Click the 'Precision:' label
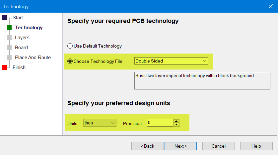 [x=133, y=123]
